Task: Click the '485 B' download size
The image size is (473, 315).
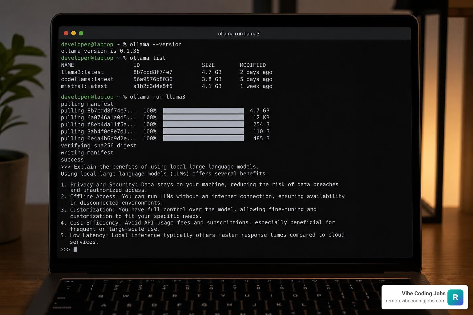Action: [x=261, y=139]
